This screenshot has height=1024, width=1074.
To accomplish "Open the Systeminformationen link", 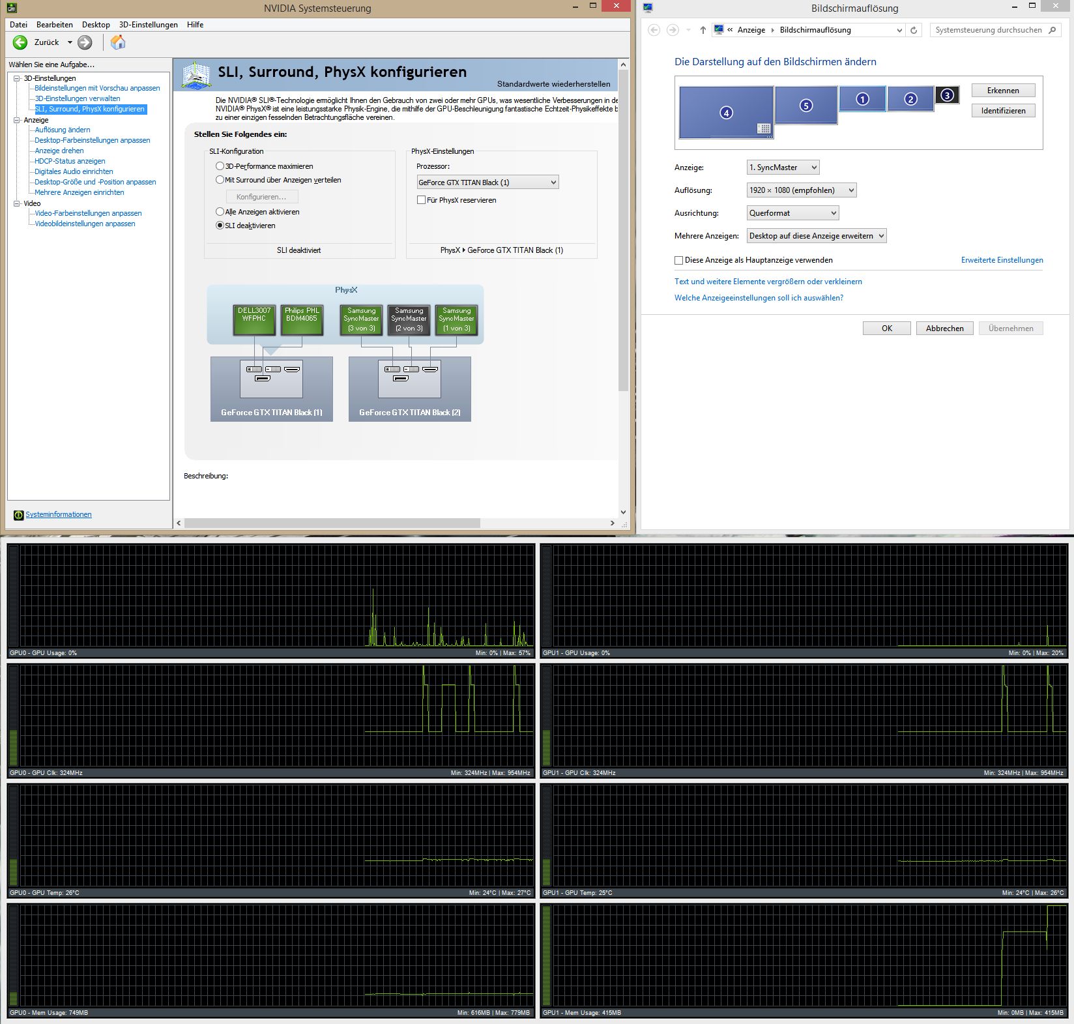I will pos(58,514).
